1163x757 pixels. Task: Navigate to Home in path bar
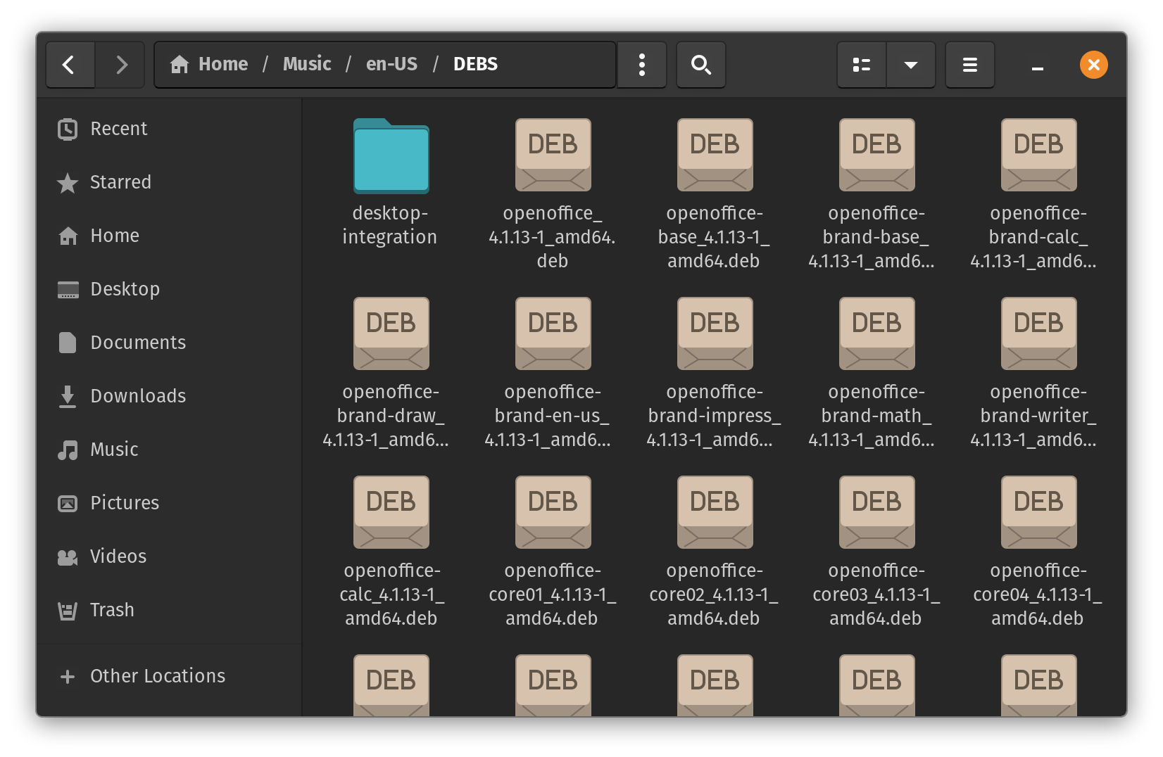coord(209,64)
